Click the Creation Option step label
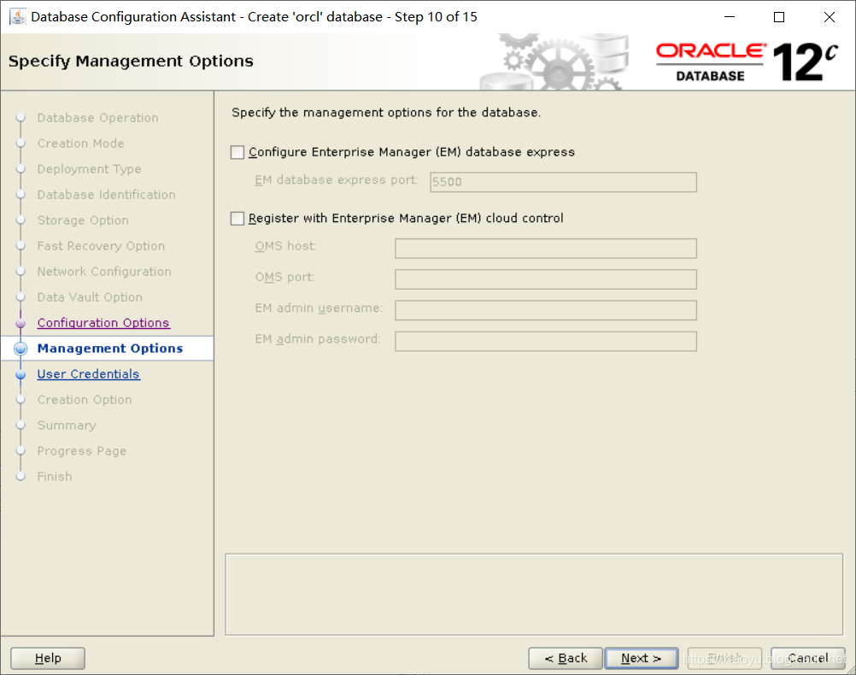The width and height of the screenshot is (856, 675). click(85, 400)
